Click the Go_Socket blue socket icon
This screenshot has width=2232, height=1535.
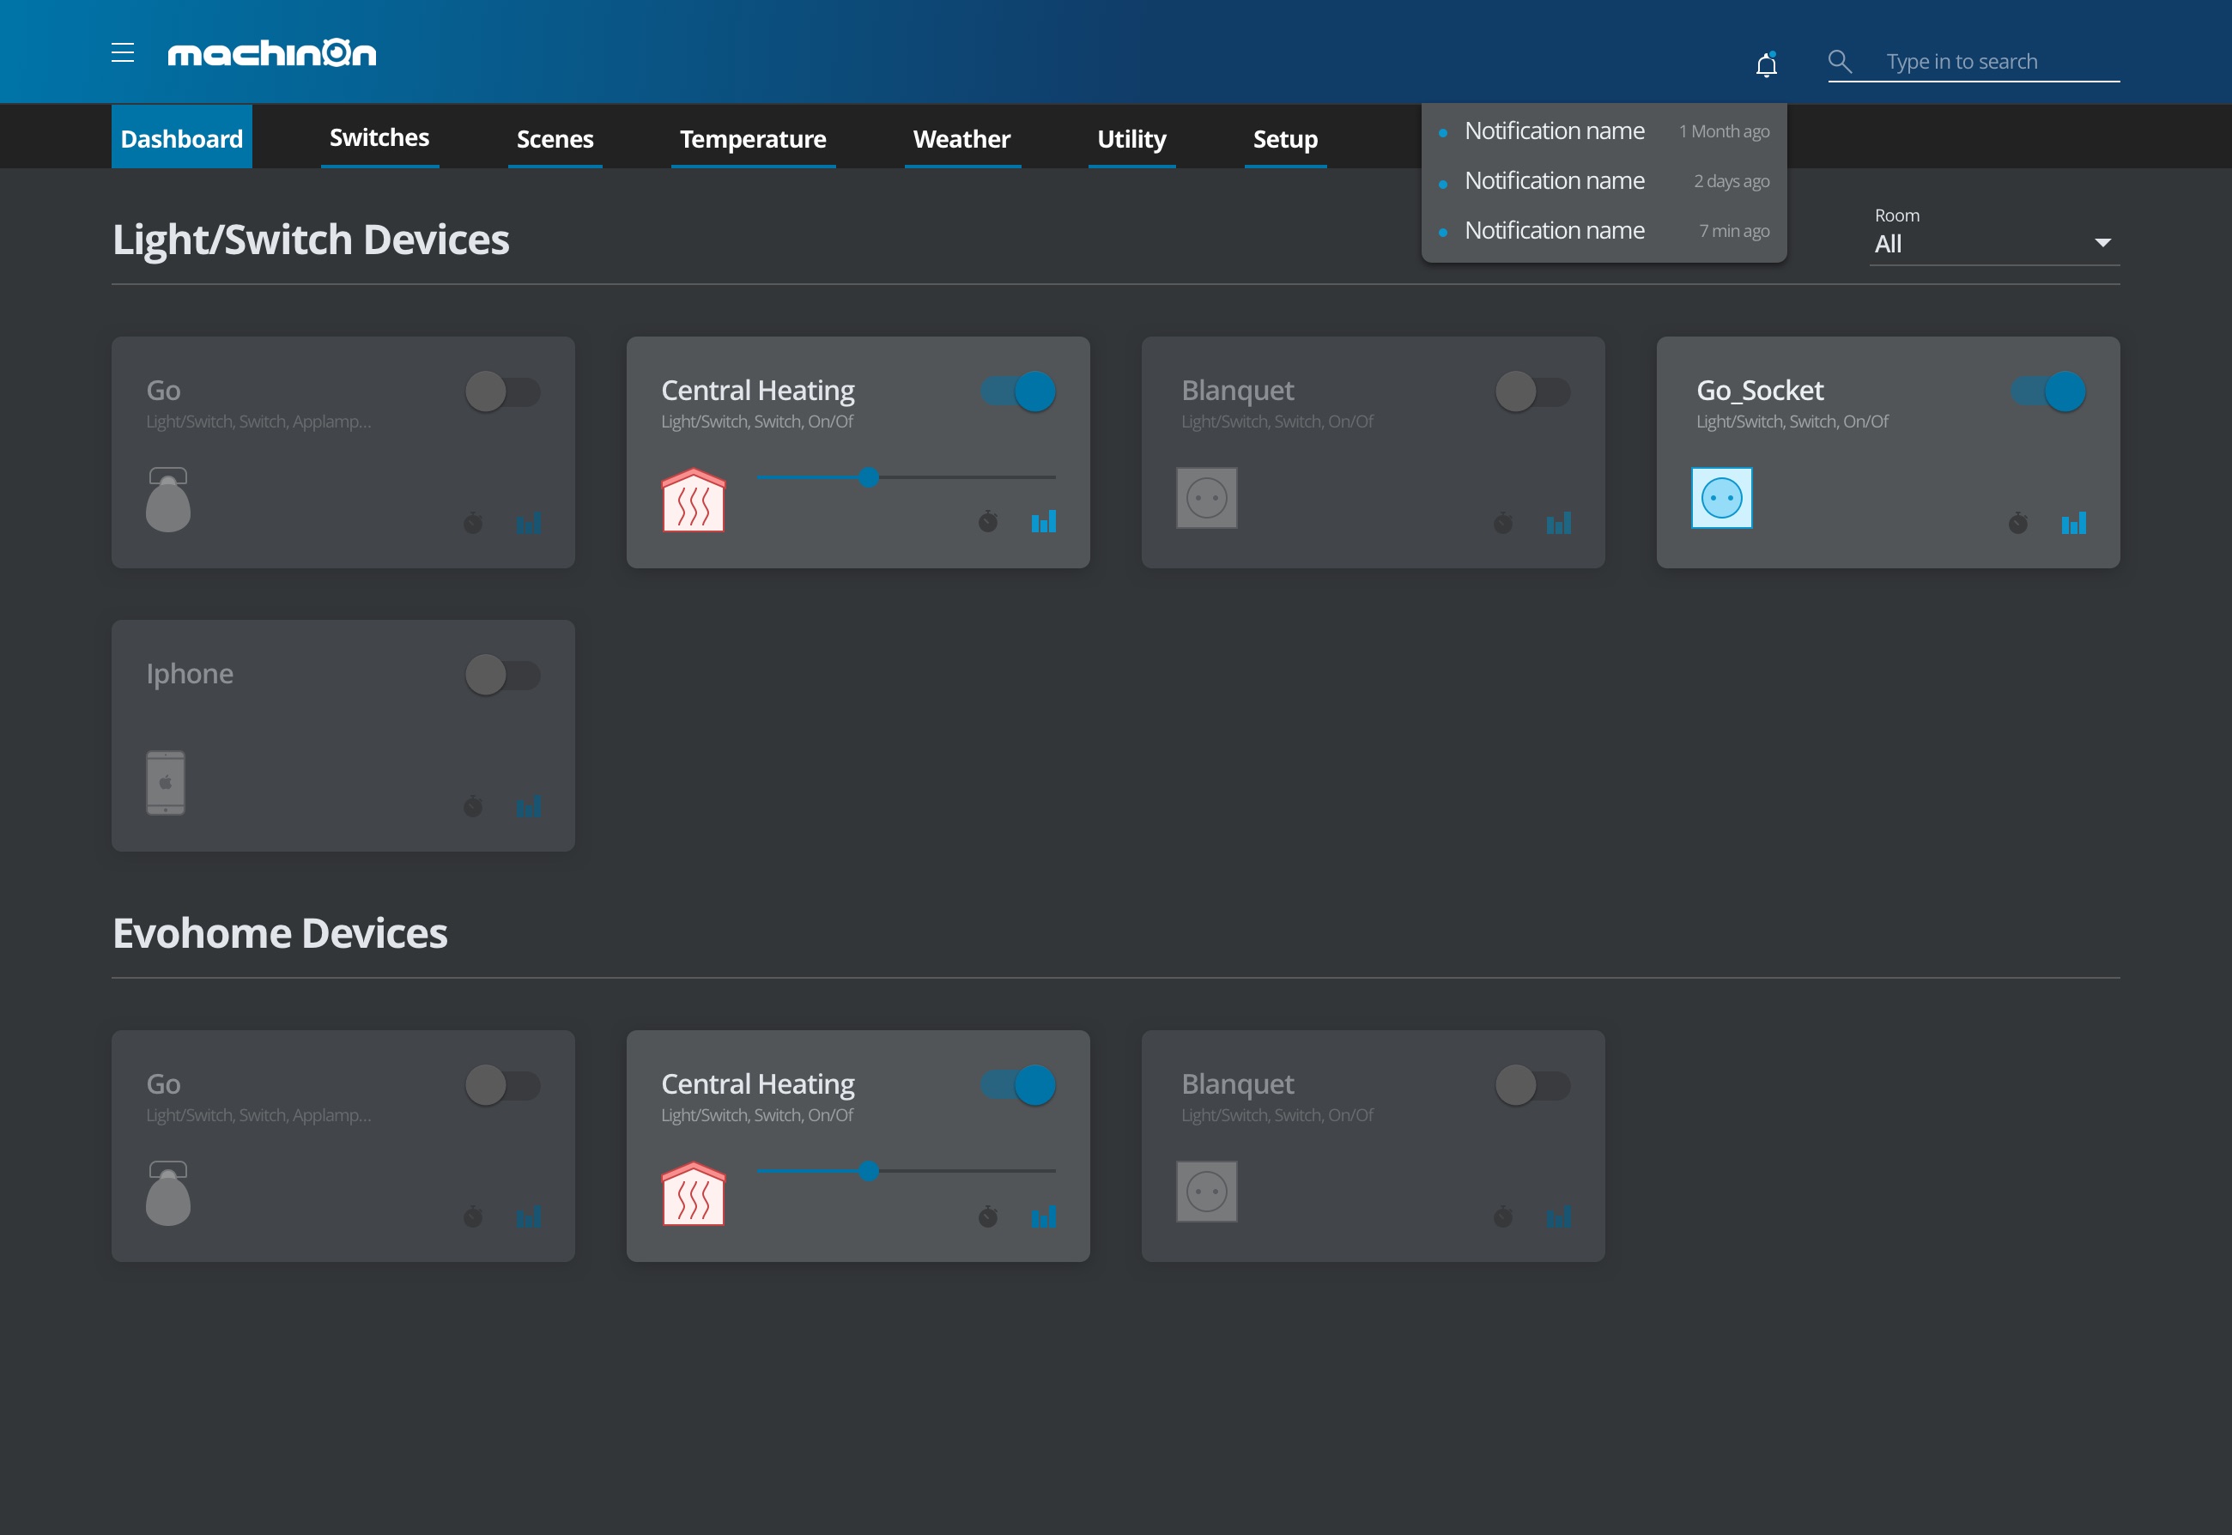[x=1722, y=498]
